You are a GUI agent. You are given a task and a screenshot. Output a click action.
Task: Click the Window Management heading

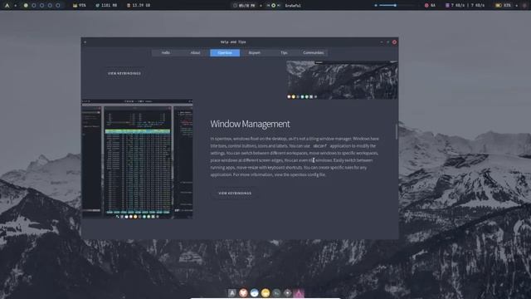coord(250,124)
